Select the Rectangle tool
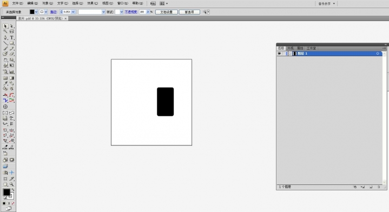 tap(12, 43)
